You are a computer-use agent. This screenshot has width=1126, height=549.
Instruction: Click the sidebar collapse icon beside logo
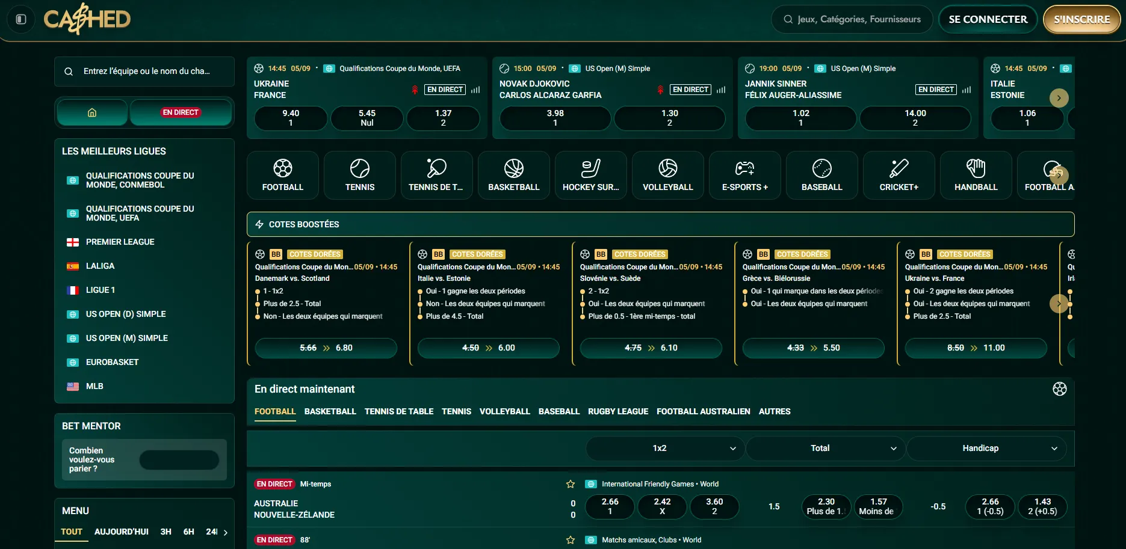pyautogui.click(x=21, y=19)
